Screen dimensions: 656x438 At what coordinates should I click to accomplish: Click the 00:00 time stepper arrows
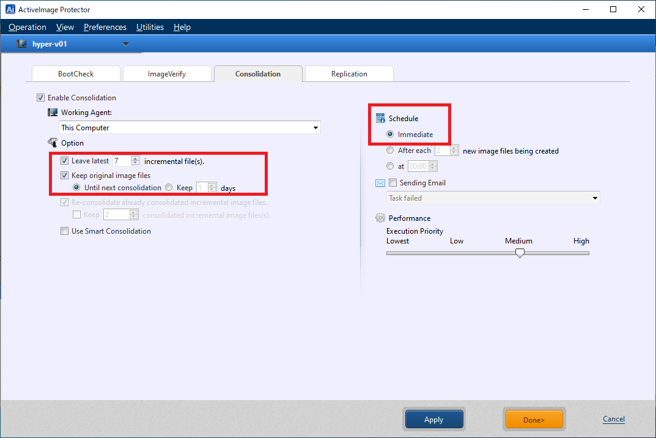coord(433,166)
